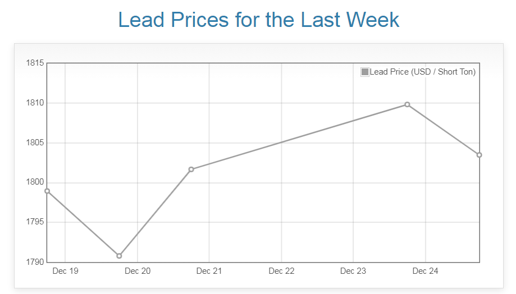Toggle the Lead Price (USD / Short Ton) legend label
Image resolution: width=516 pixels, height=294 pixels.
[422, 72]
